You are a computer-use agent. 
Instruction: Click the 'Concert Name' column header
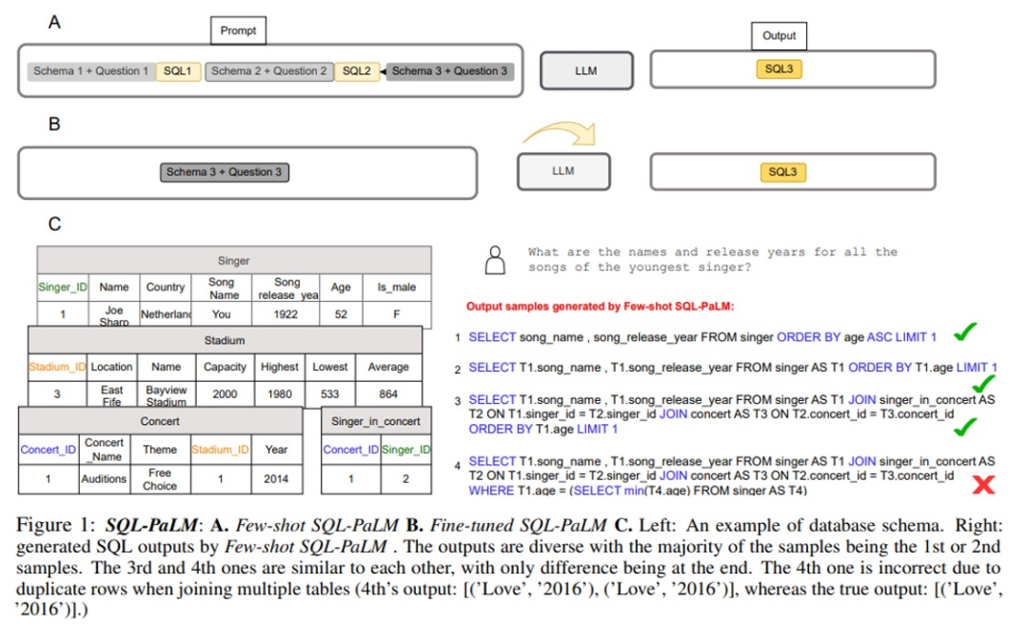(105, 450)
